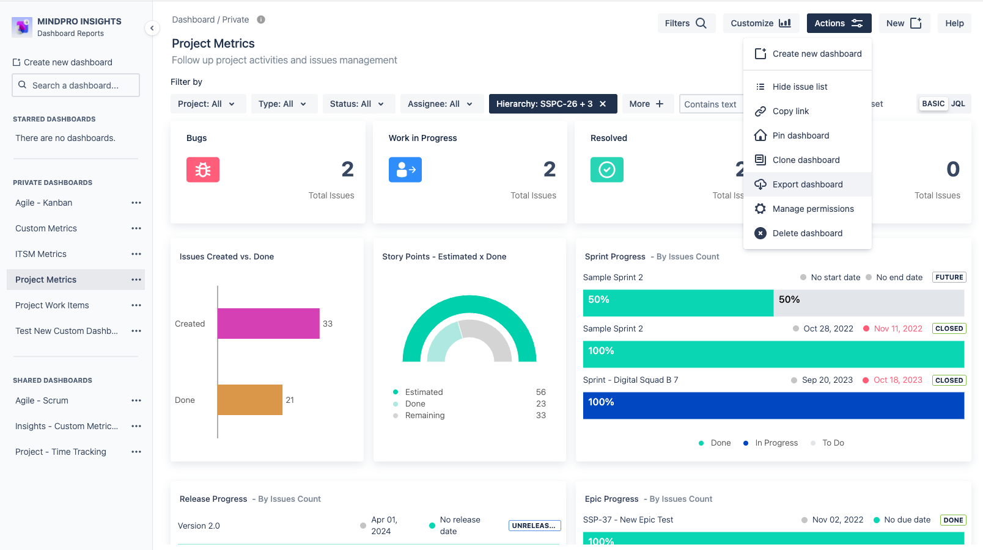Image resolution: width=983 pixels, height=550 pixels.
Task: Select the Pin dashboard icon
Action: pyautogui.click(x=760, y=135)
